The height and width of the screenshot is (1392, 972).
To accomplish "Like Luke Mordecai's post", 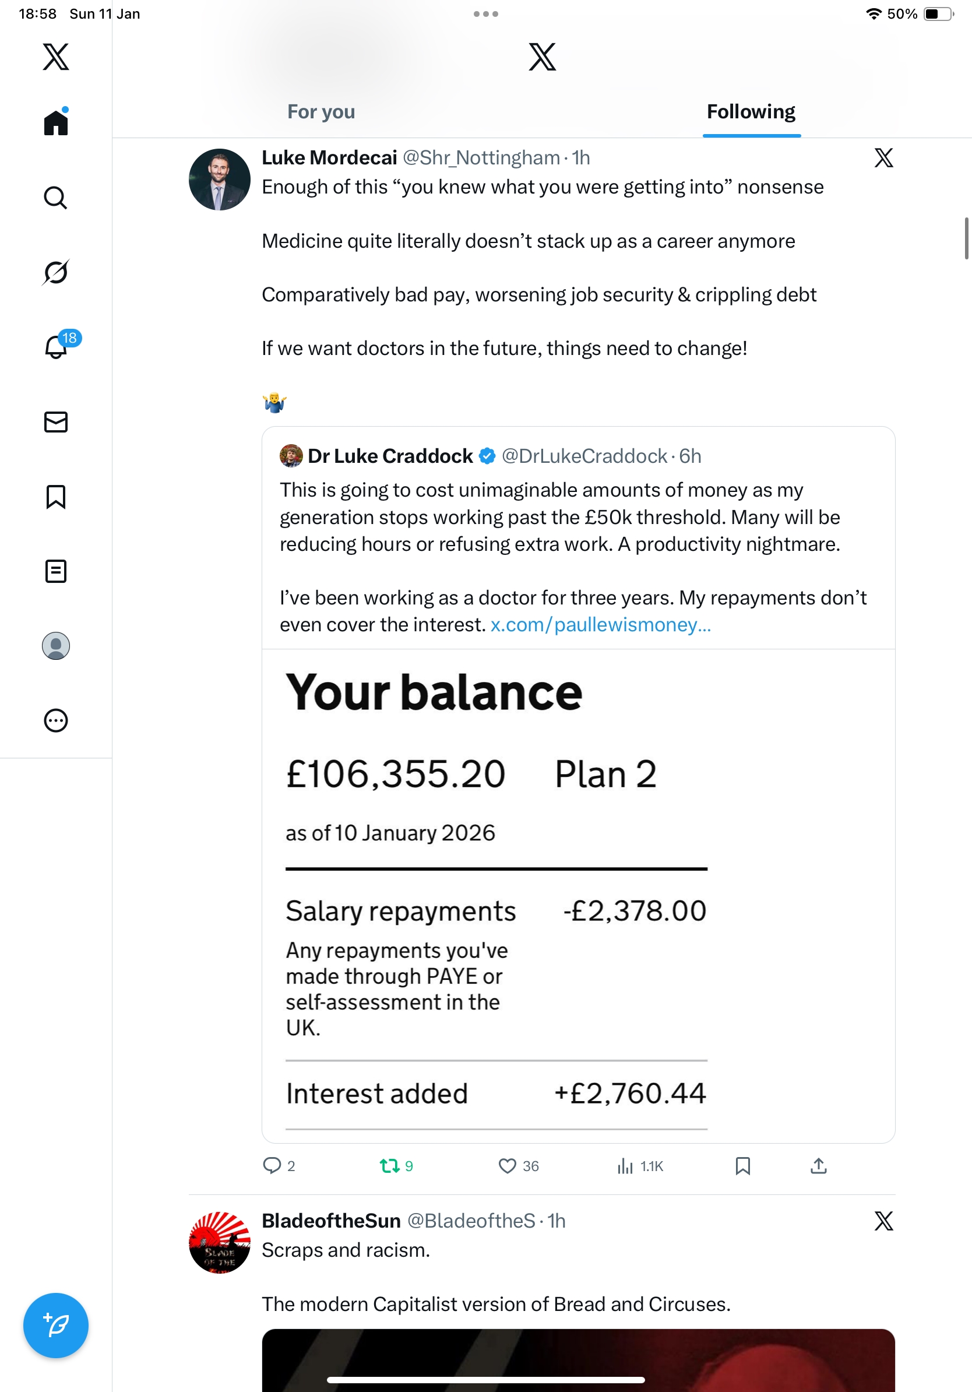I will 507,1165.
